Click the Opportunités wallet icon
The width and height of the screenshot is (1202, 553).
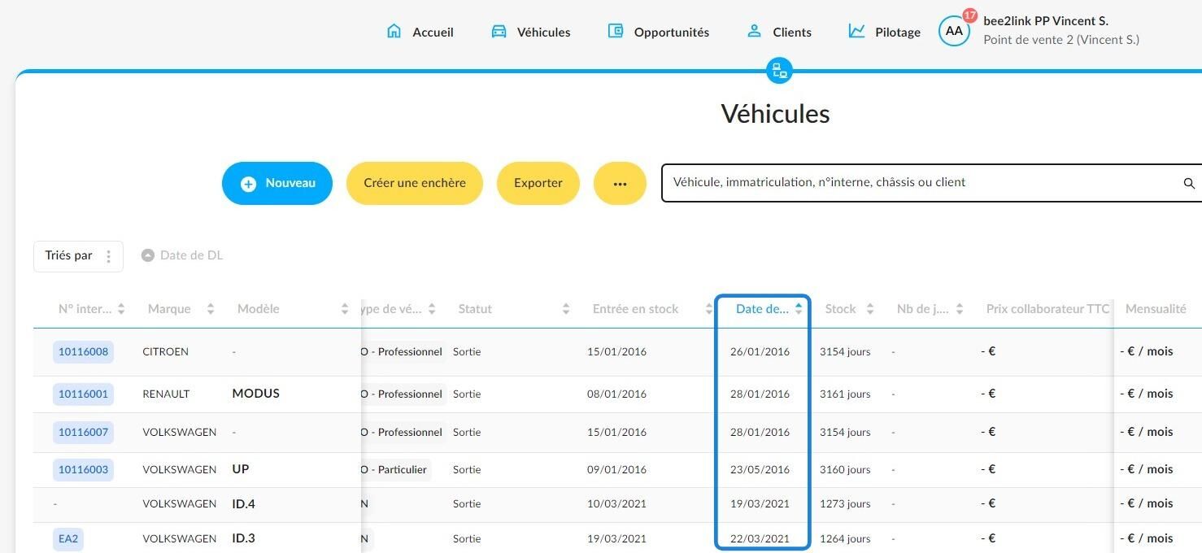(x=616, y=31)
